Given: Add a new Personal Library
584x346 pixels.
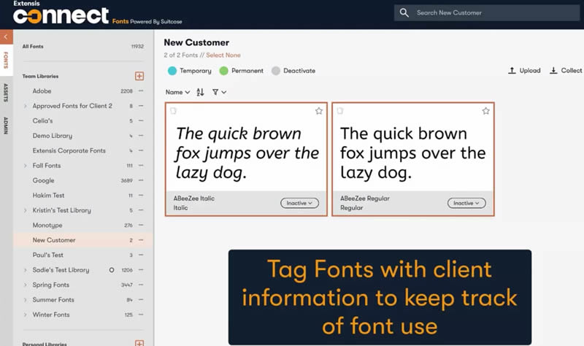Looking at the screenshot, I should click(139, 343).
